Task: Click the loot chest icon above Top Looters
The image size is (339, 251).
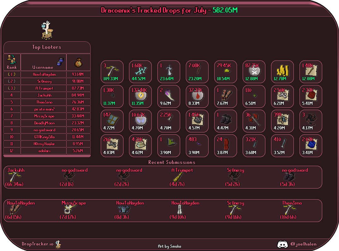Action: pyautogui.click(x=47, y=30)
